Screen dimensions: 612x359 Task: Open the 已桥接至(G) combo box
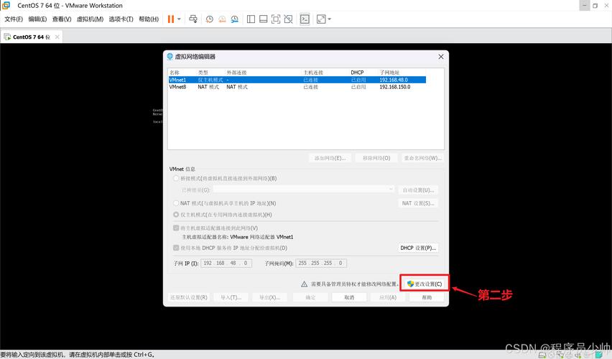tap(304, 190)
